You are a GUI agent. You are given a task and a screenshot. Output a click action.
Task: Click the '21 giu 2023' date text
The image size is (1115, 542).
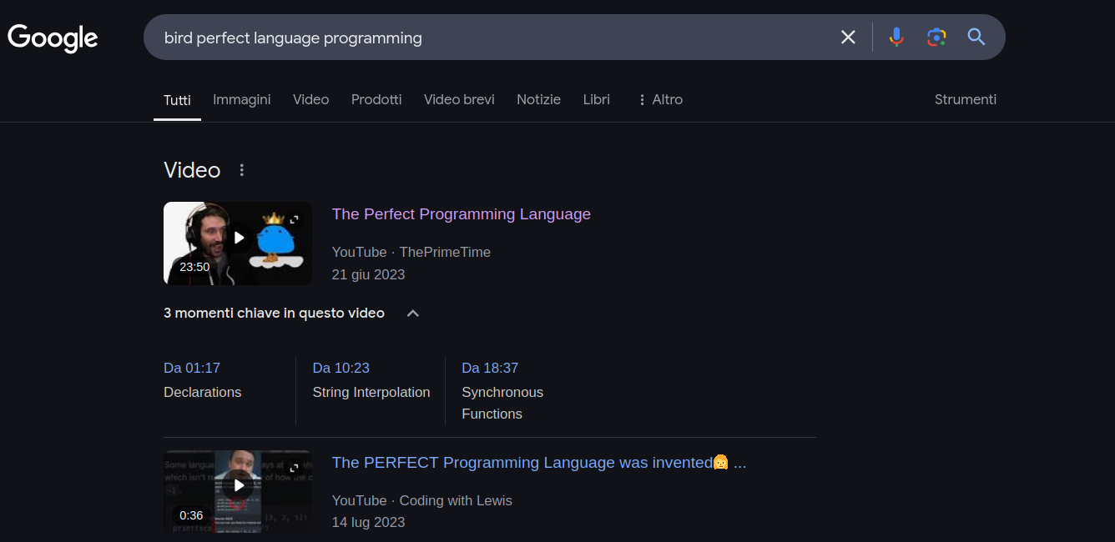(x=368, y=274)
